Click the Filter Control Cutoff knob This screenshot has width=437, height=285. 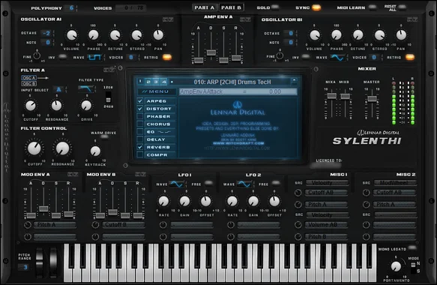(34, 148)
